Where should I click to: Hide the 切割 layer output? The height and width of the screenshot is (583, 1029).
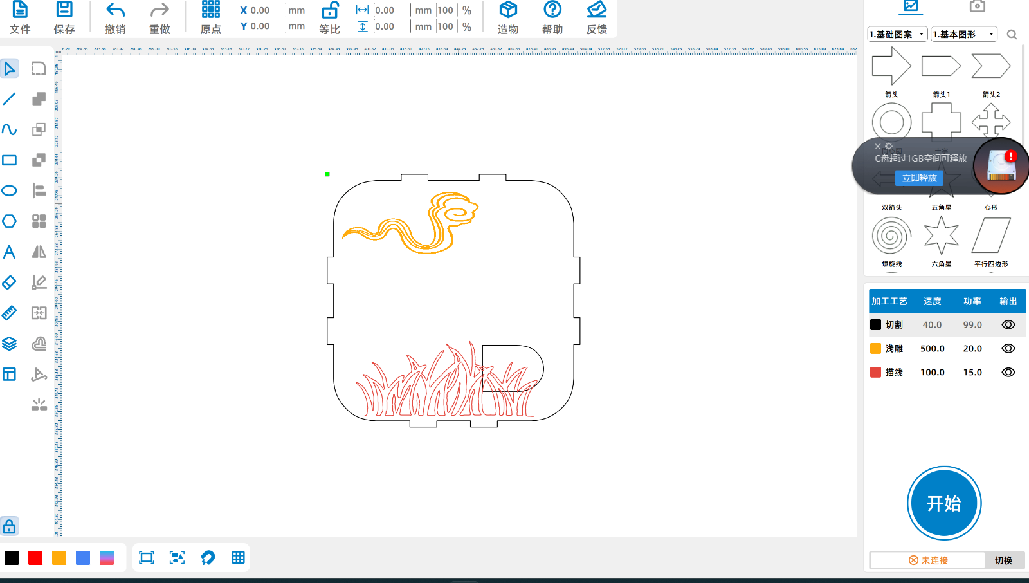click(x=1008, y=325)
